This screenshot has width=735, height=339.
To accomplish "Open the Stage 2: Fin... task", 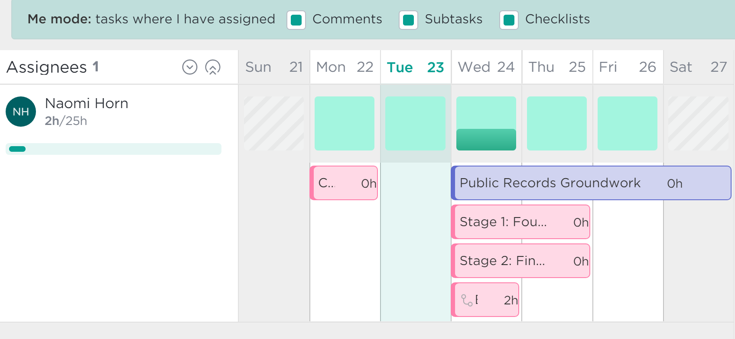I will coord(520,261).
